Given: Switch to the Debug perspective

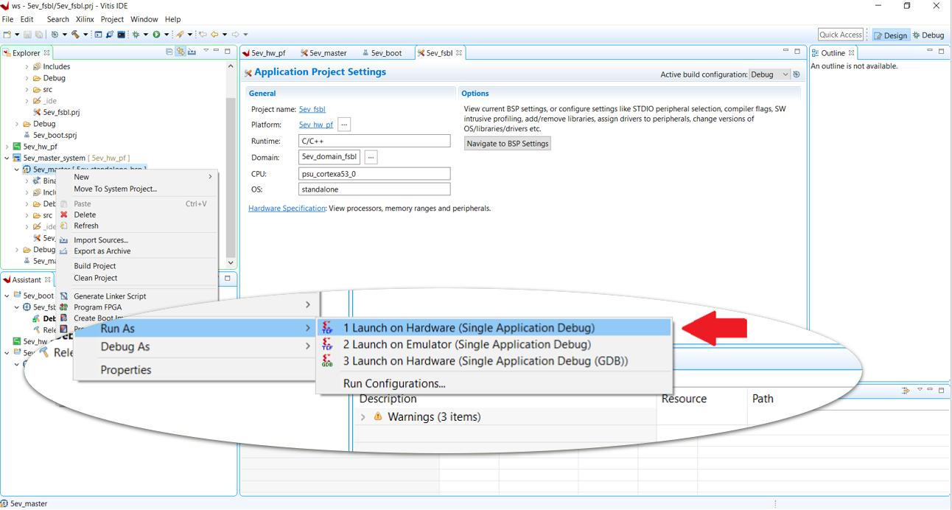Looking at the screenshot, I should tap(928, 35).
